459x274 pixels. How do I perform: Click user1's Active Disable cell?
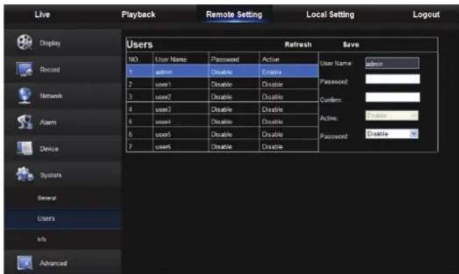pos(289,84)
